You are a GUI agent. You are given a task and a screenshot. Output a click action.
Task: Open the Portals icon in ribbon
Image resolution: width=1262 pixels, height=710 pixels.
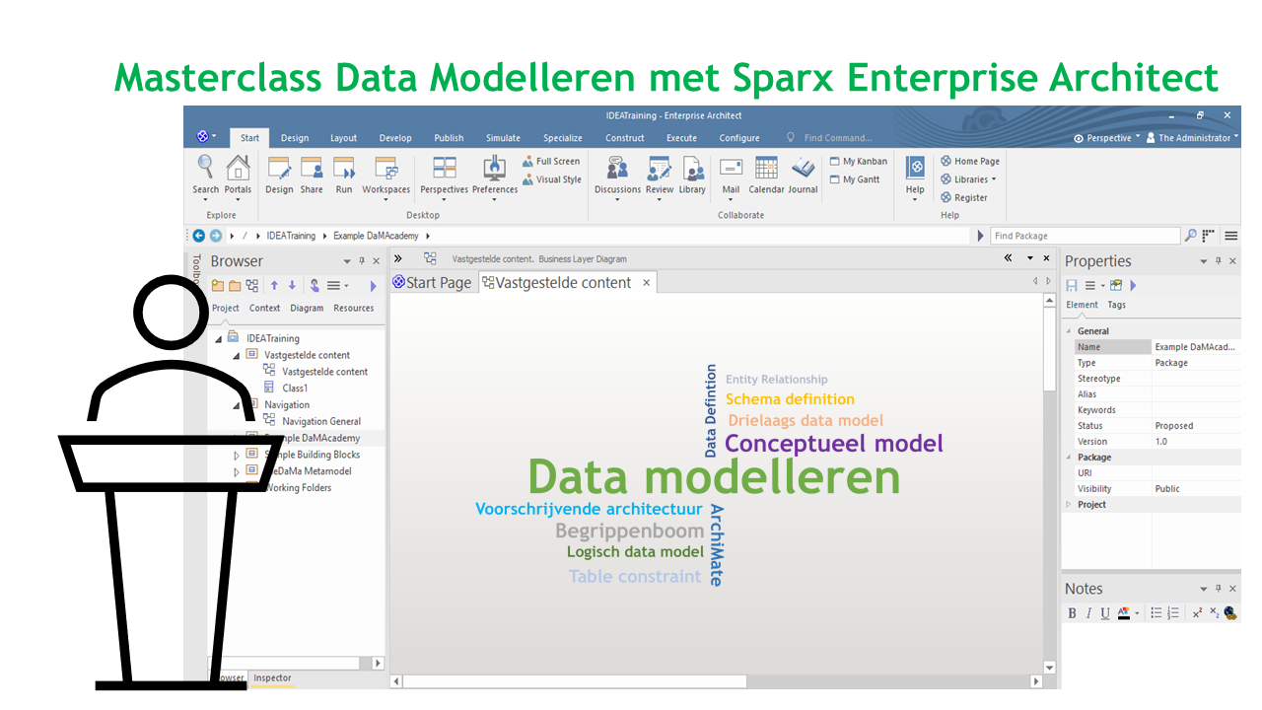[x=238, y=168]
